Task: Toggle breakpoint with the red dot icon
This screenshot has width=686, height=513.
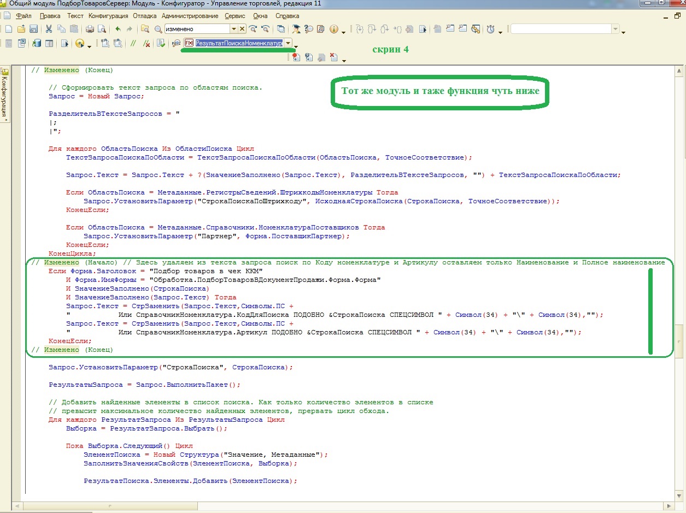Action: (296, 57)
